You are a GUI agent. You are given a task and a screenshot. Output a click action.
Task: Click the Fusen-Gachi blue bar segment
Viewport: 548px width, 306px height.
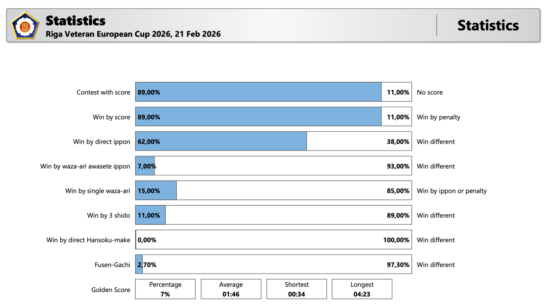coord(139,265)
